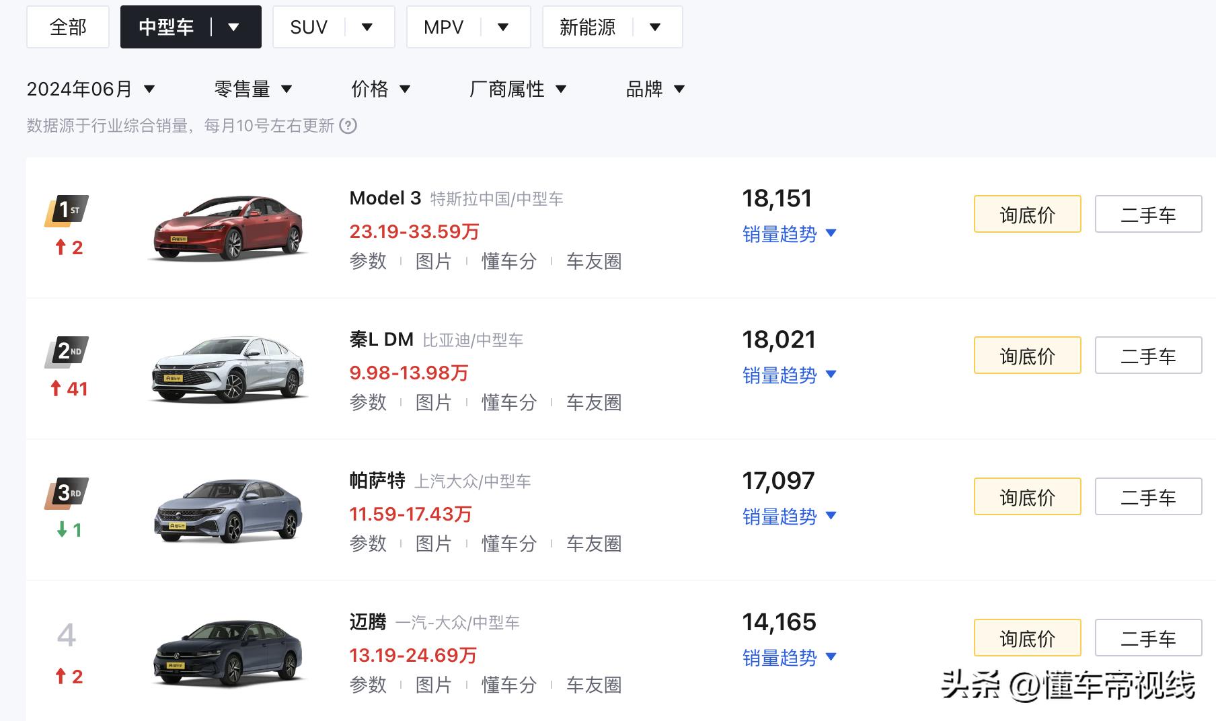Screen dimensions: 1216x721
Task: View 懂车分 for Model 3
Action: (508, 261)
